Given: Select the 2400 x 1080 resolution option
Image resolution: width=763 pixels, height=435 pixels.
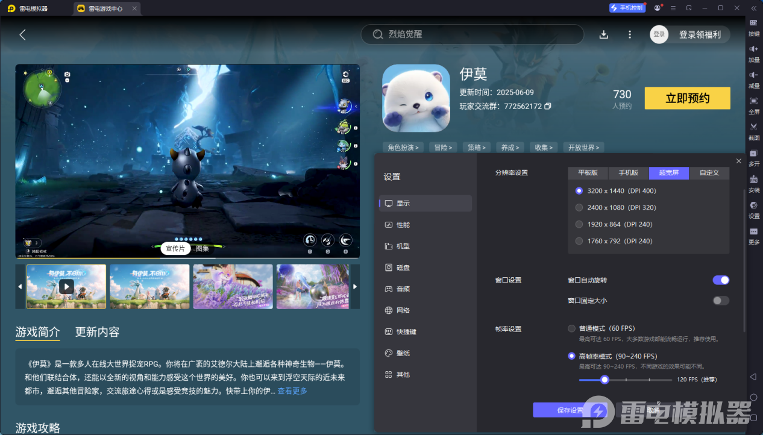Looking at the screenshot, I should 579,207.
